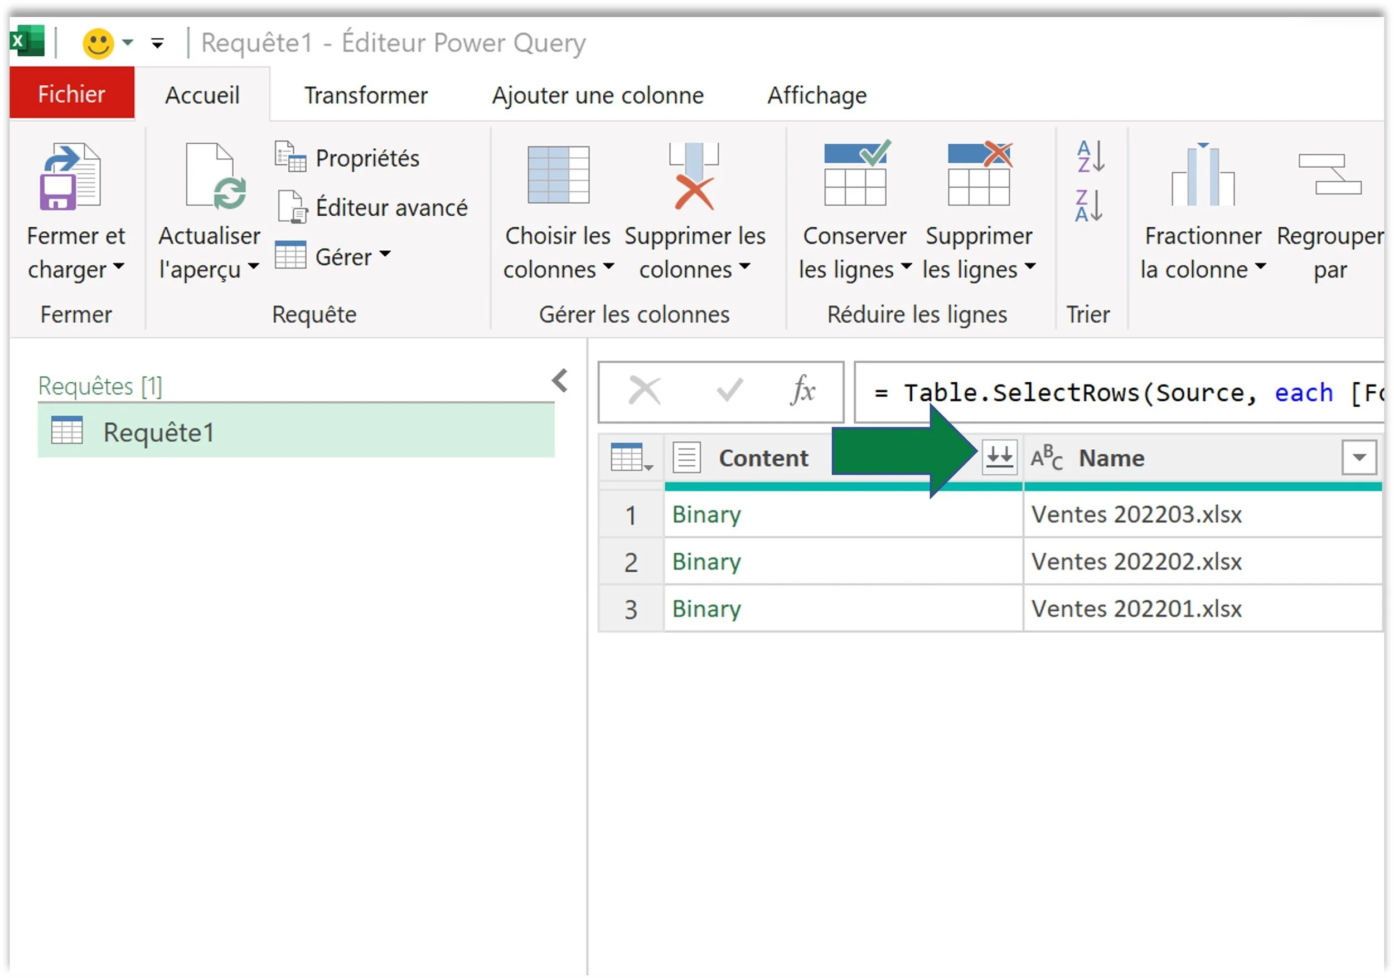This screenshot has height=978, width=1394.
Task: Click the Fractionner la colonne icon
Action: point(1202,176)
